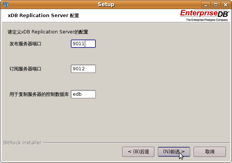Go to next step with (N)前进 button

[x=174, y=152]
